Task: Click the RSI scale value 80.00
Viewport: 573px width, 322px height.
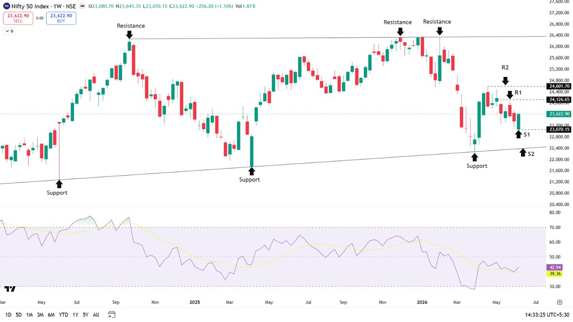Action: 556,212
